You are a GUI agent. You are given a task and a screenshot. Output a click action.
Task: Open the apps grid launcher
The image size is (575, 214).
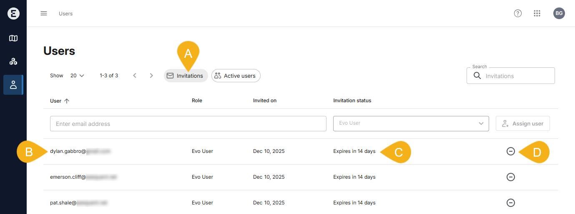(x=537, y=13)
